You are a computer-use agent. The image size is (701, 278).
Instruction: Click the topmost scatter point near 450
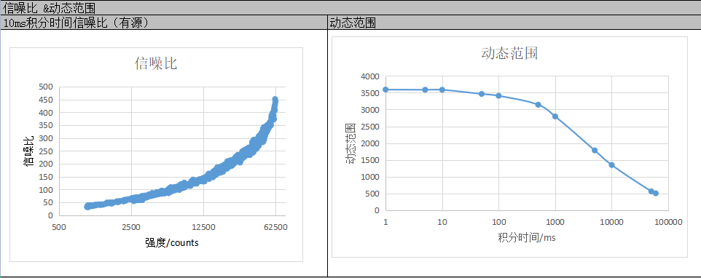click(275, 100)
